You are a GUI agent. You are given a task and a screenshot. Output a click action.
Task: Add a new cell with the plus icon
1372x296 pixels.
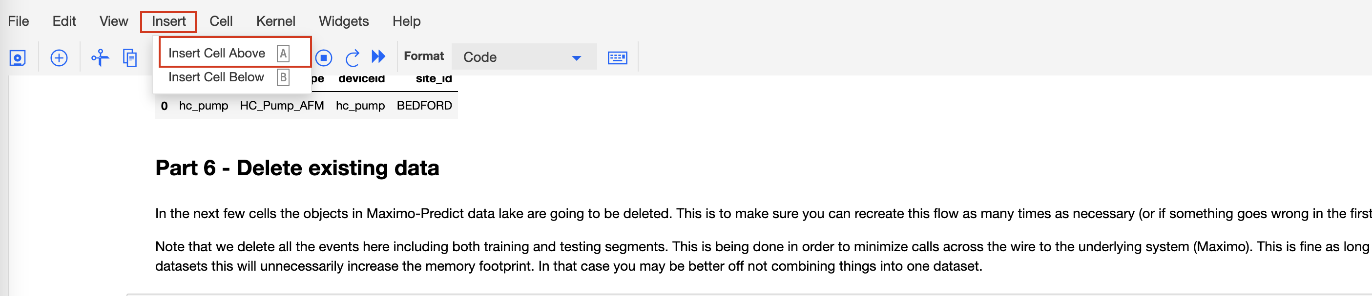[59, 57]
